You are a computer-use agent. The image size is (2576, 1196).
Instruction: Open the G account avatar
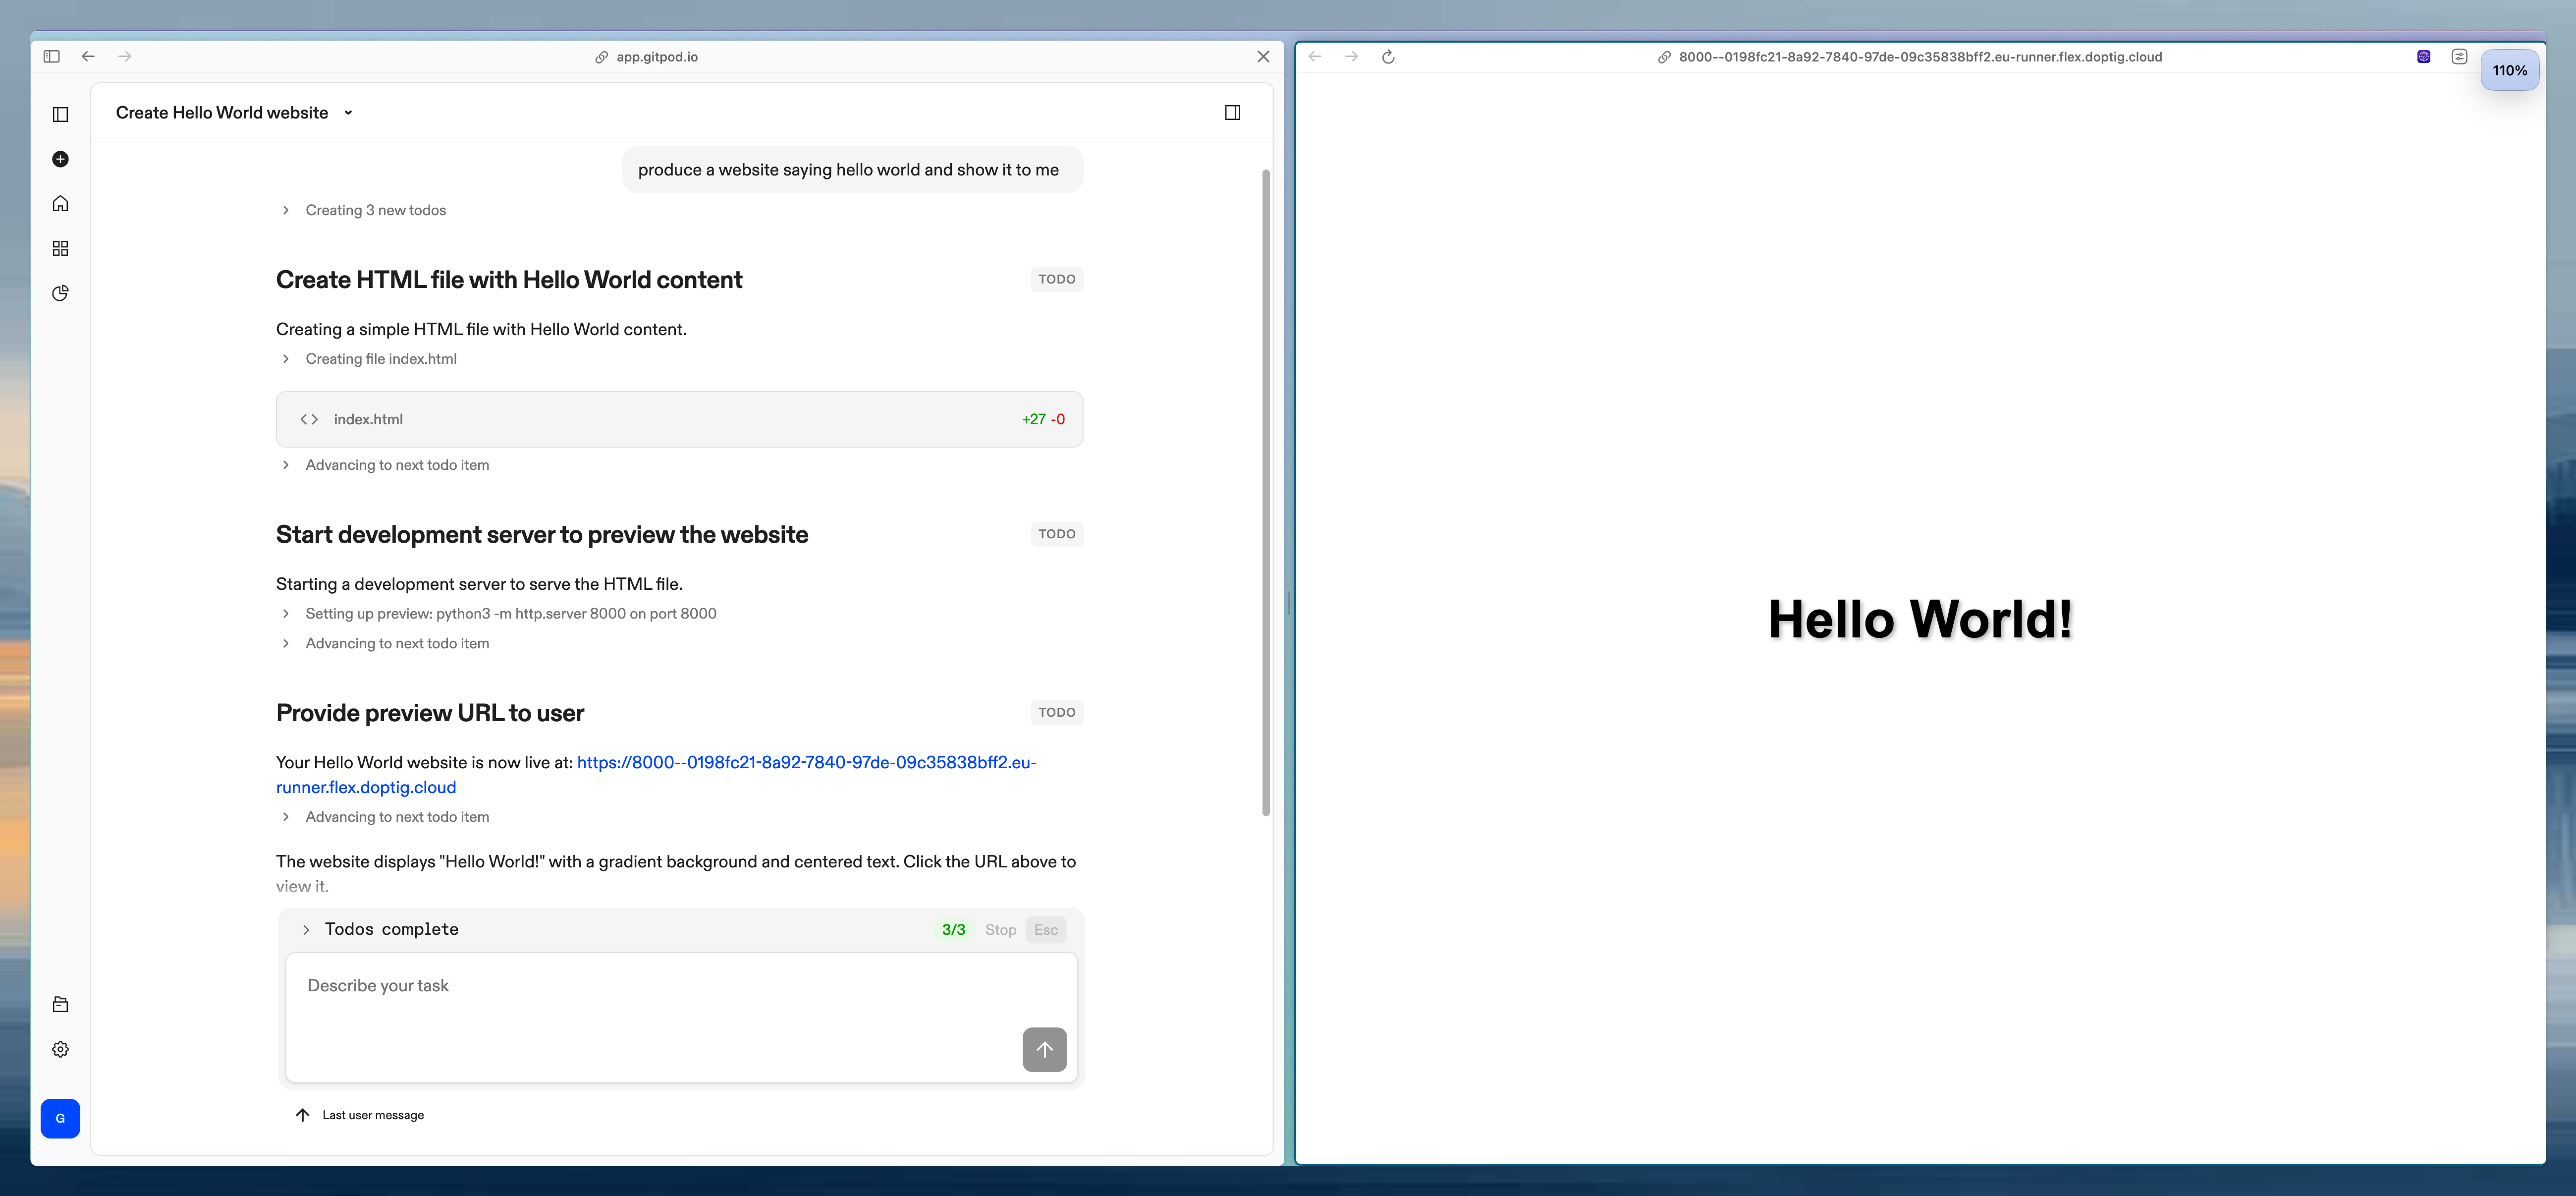(x=60, y=1118)
